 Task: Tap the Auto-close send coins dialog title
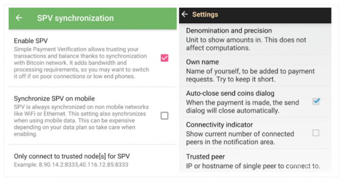coord(230,93)
